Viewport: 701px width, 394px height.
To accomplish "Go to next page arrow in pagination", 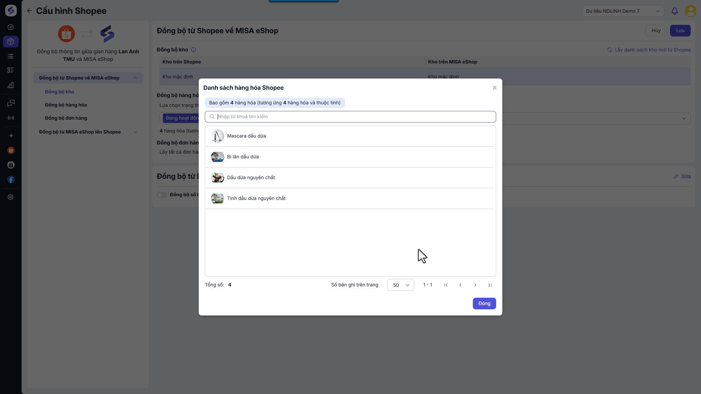I will 475,285.
